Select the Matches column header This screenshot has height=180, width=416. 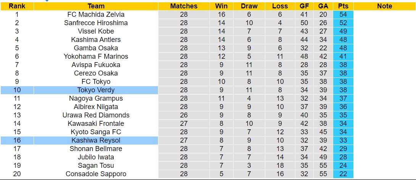(x=184, y=6)
